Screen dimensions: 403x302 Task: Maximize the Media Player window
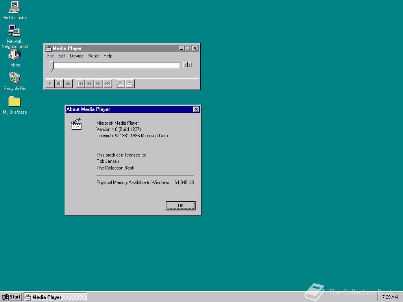point(188,48)
